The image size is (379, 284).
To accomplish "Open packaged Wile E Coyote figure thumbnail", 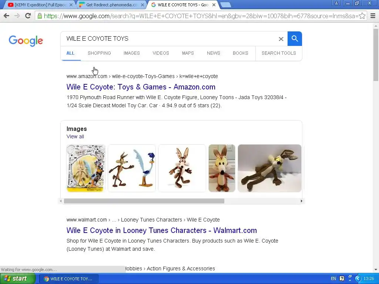I will point(86,168).
